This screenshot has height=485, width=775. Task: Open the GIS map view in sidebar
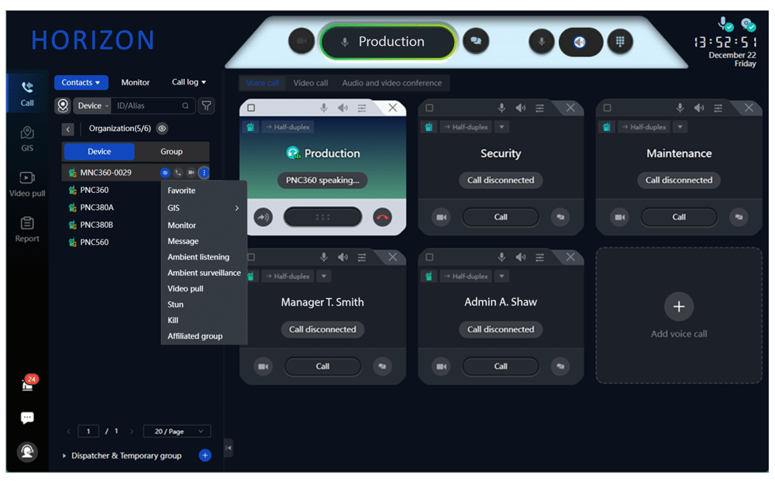tap(27, 139)
